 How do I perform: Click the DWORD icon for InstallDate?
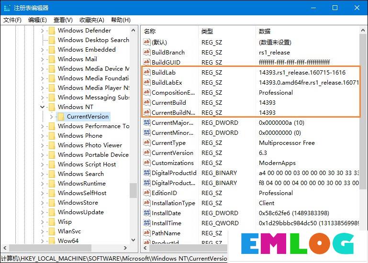tap(147, 213)
